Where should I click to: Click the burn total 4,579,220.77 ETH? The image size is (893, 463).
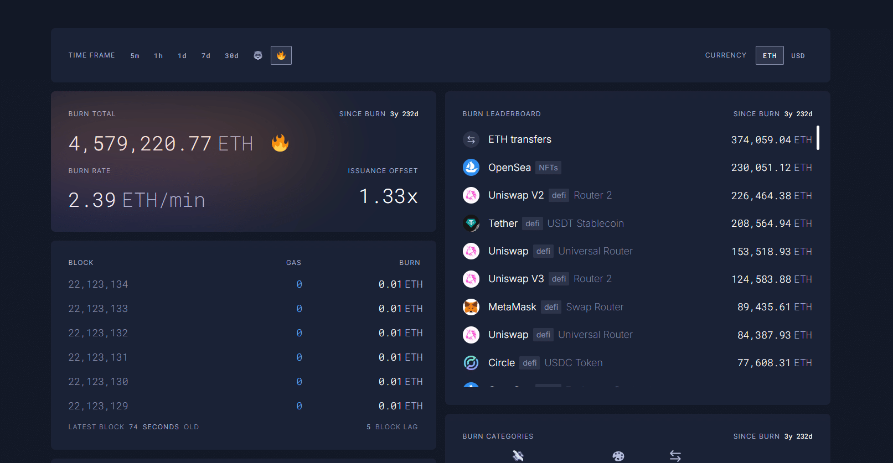click(x=161, y=144)
